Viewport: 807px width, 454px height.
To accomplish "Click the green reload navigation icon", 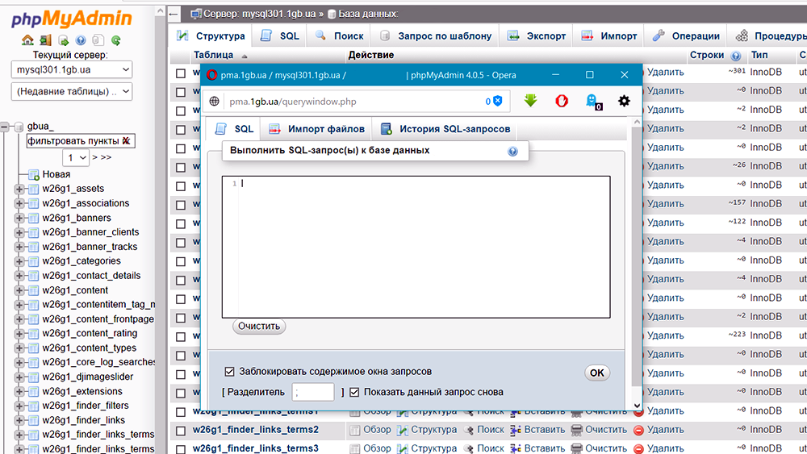I will click(x=116, y=40).
